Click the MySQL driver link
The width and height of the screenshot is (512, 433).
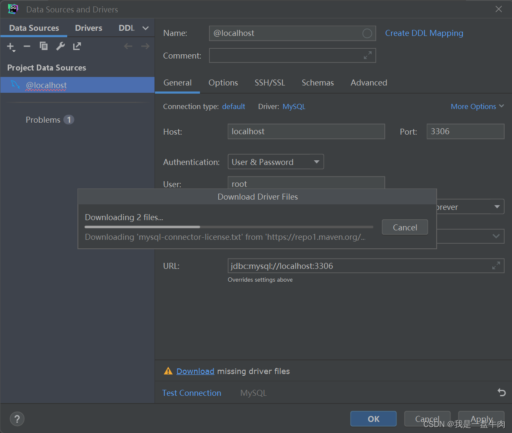tap(294, 106)
